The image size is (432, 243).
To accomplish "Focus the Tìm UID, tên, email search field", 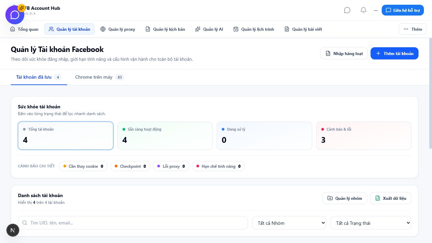I will (x=133, y=223).
